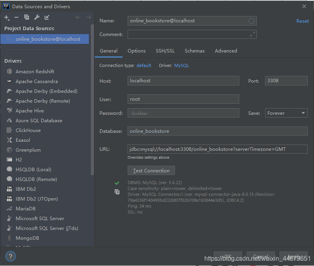The height and width of the screenshot is (266, 314).
Task: Click the Database input field
Action: click(x=217, y=131)
